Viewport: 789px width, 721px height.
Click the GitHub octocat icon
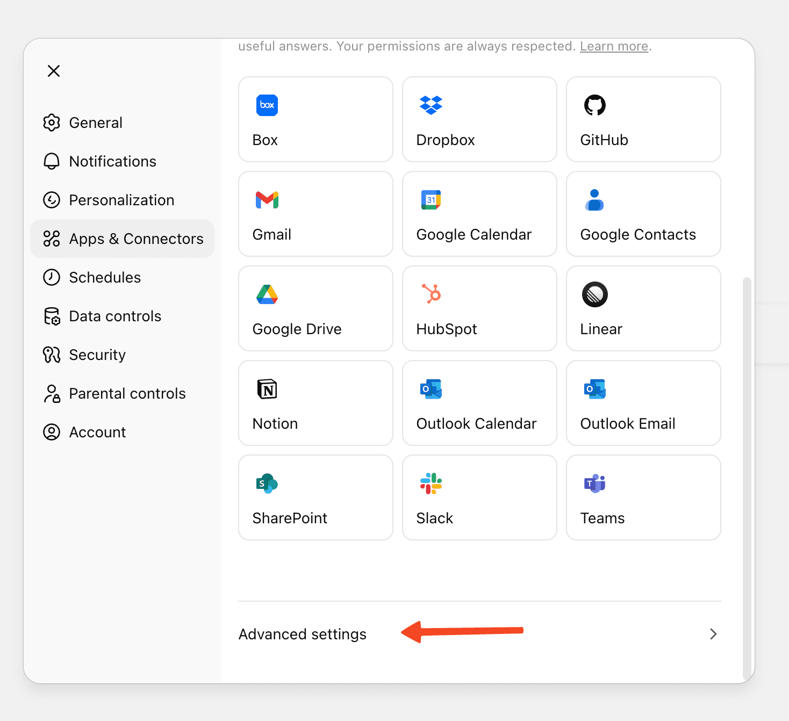click(595, 105)
